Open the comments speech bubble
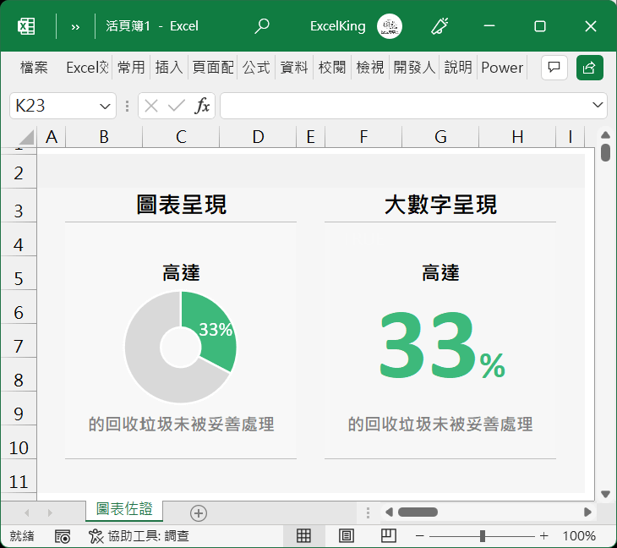This screenshot has height=548, width=617. click(554, 68)
